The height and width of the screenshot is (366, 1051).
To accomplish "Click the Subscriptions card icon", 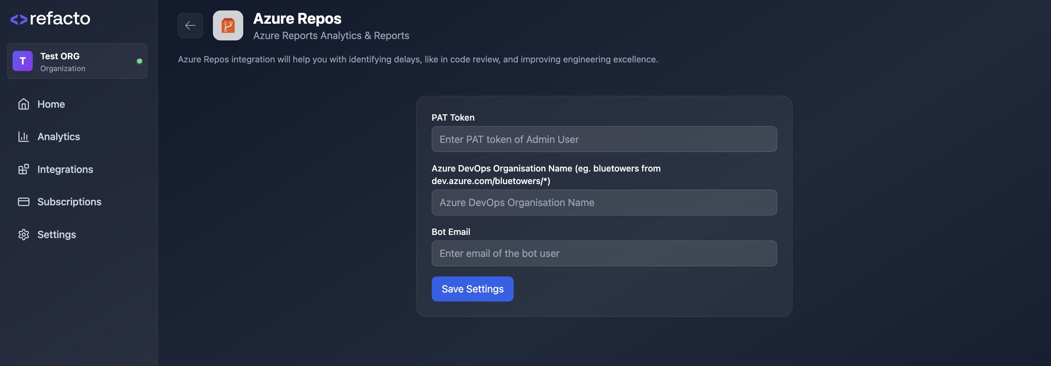I will pos(24,201).
